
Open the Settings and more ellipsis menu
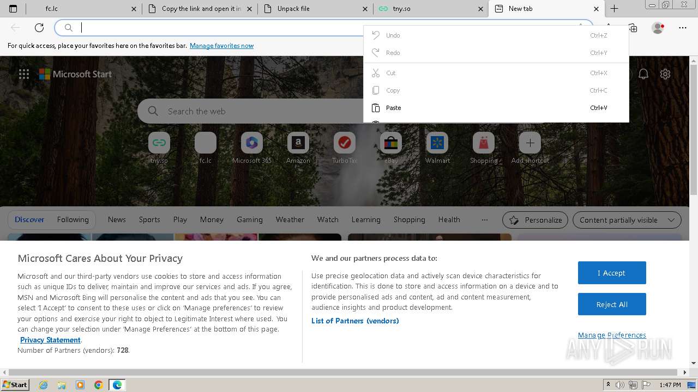point(683,28)
